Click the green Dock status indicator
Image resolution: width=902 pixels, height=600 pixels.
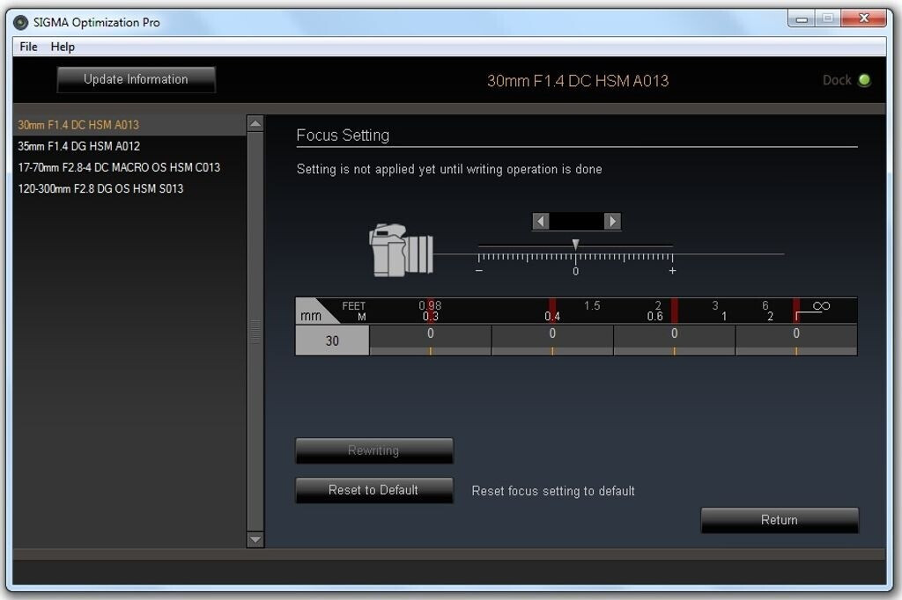tap(864, 80)
